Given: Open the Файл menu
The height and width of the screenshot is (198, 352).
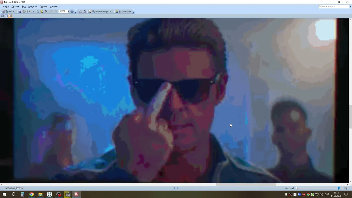Looking at the screenshot, I should point(6,6).
